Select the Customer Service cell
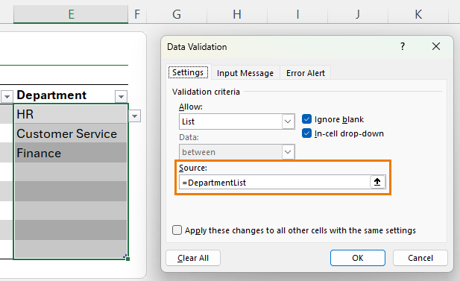The image size is (460, 281). [x=71, y=133]
